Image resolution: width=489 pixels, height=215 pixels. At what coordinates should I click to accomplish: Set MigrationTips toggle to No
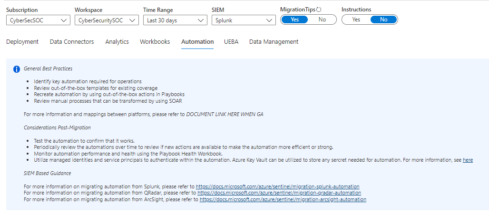(322, 20)
